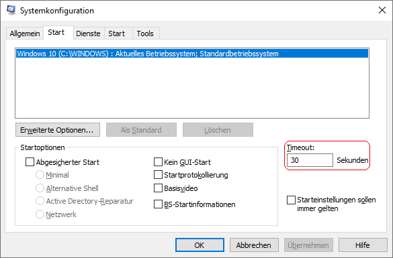Select the Netzwerk radio option

pos(40,214)
